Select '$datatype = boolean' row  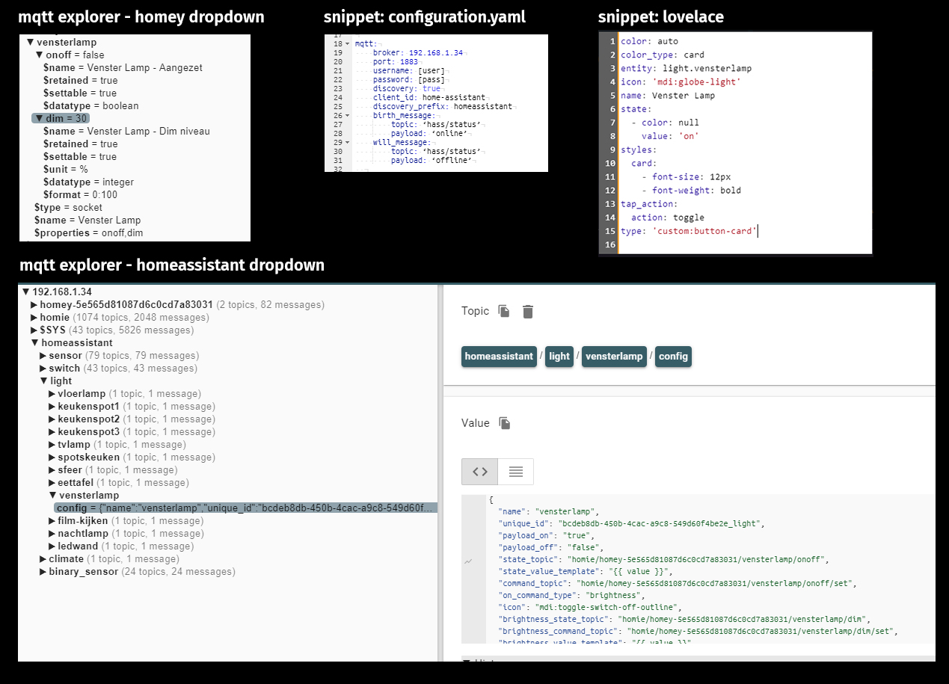[x=91, y=106]
